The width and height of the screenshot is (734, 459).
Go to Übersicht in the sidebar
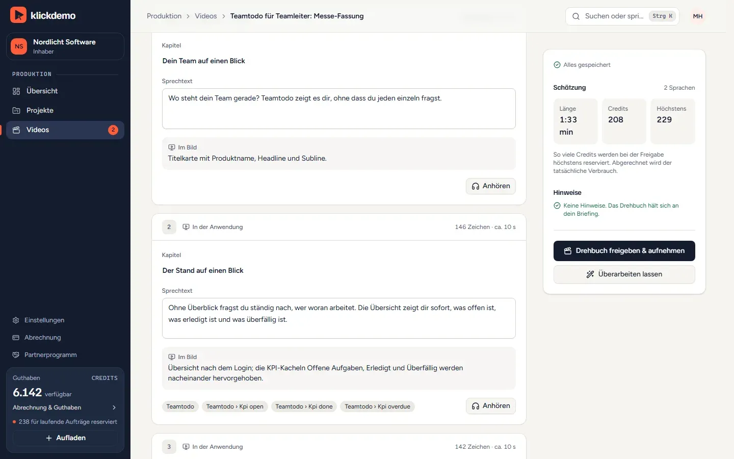(65, 91)
